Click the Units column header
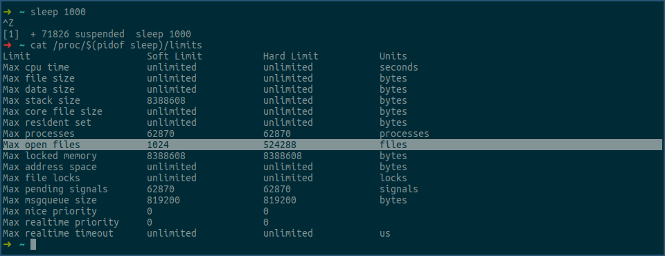This screenshot has height=256, width=665. pos(393,56)
